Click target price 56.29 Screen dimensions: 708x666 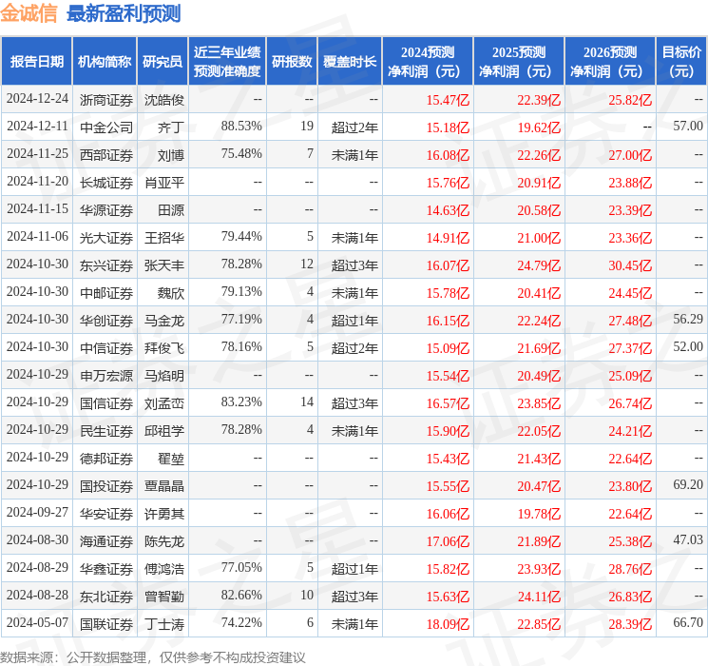688,319
